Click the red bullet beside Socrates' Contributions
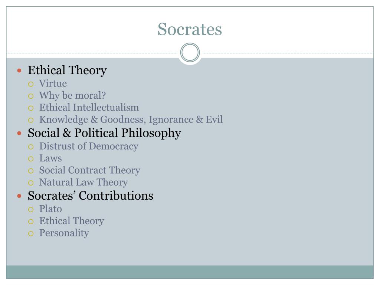 [x=19, y=196]
